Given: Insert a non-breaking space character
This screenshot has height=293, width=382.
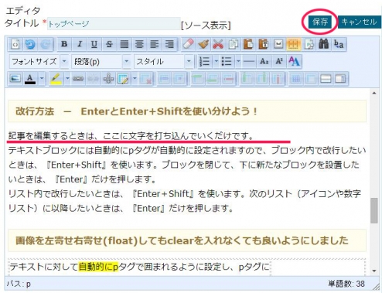Looking at the screenshot, I should point(278,44).
